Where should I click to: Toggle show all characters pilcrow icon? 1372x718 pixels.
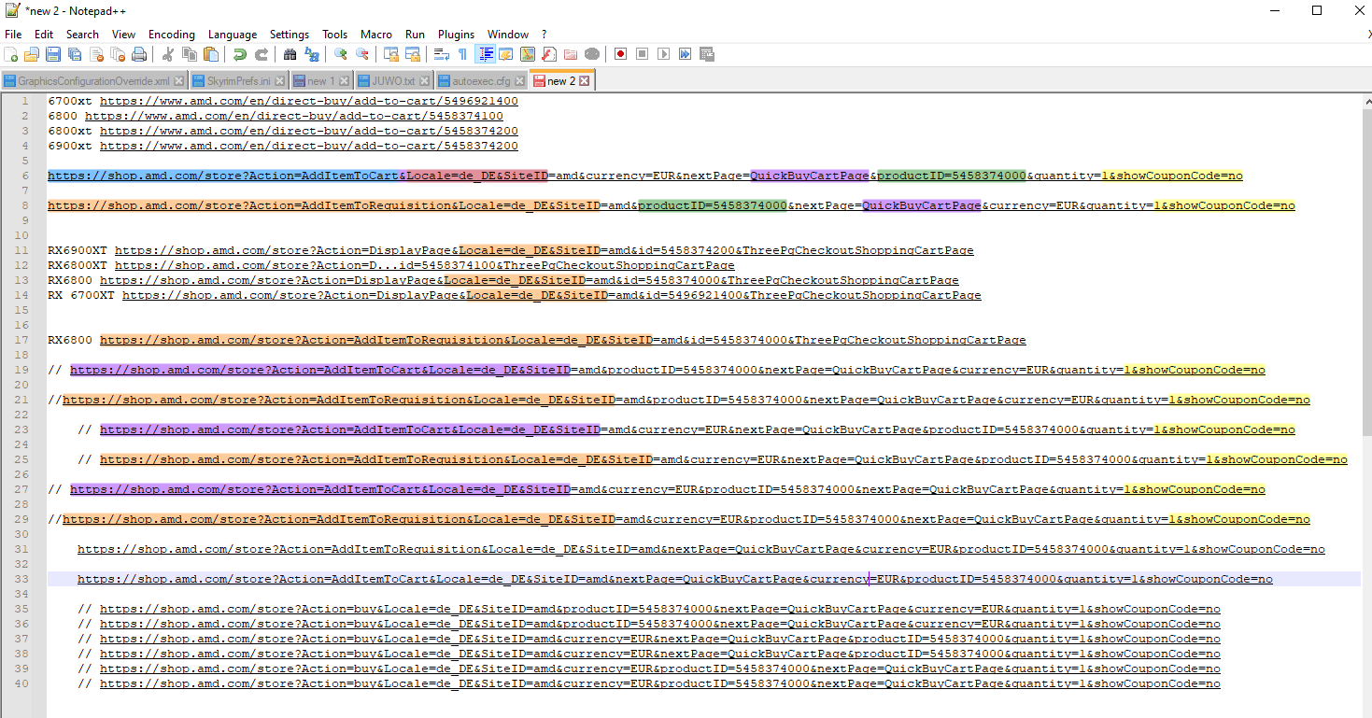[x=462, y=54]
